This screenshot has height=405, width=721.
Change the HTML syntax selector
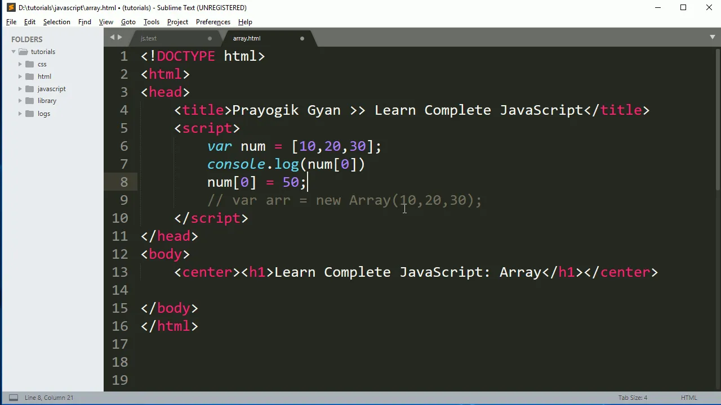(689, 398)
